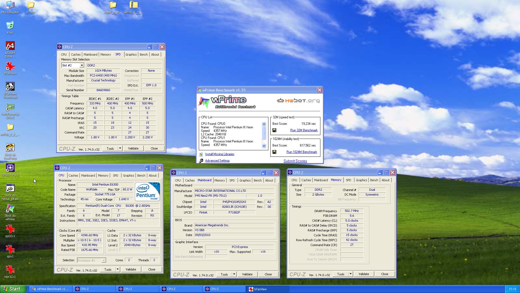Image resolution: width=520 pixels, height=293 pixels.
Task: Click Validate in SPD CPU-Z window
Action: point(133,148)
